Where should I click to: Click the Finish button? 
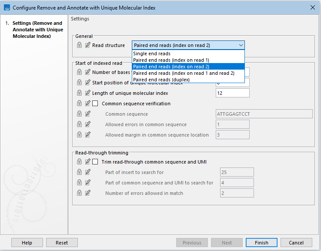point(261,243)
